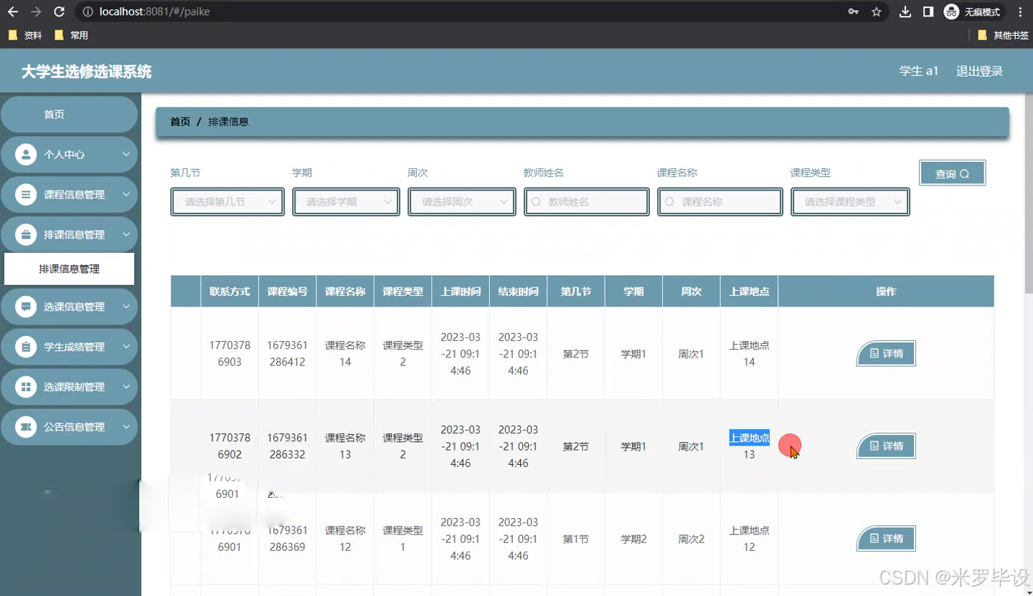Expand 公告信息管理 menu chevron
The width and height of the screenshot is (1033, 596).
click(x=126, y=427)
